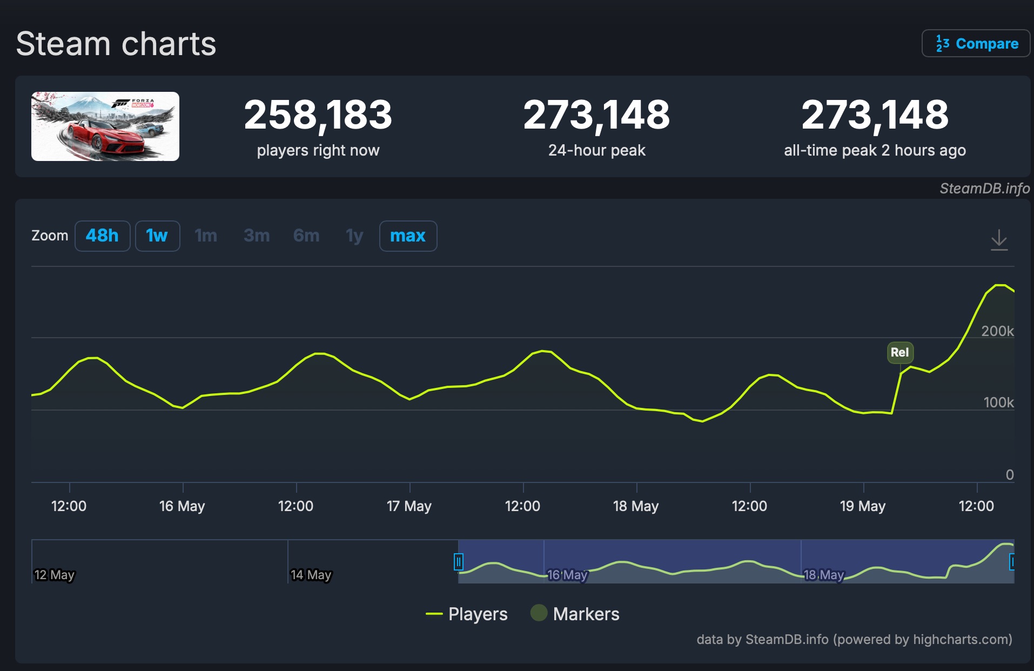This screenshot has width=1034, height=671.
Task: Toggle the Players series in legend
Action: click(x=467, y=614)
